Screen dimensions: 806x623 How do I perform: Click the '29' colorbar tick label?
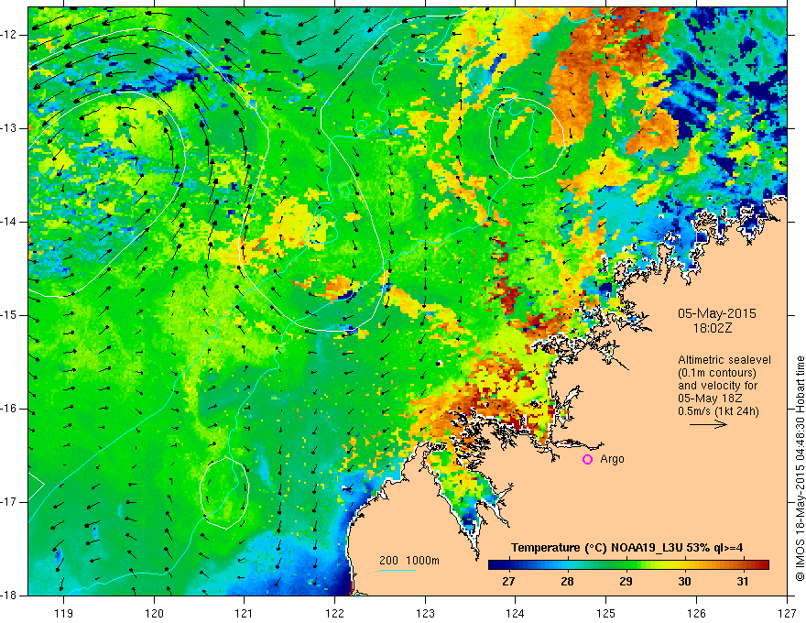click(626, 582)
